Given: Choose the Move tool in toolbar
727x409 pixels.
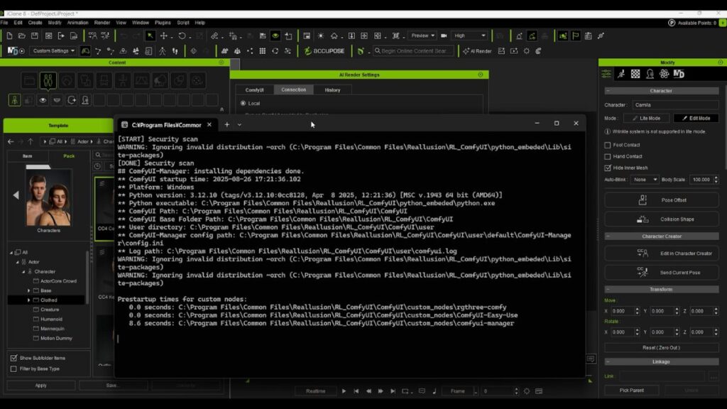Looking at the screenshot, I should pos(164,36).
